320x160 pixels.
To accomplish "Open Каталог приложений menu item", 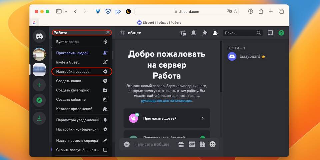I will (x=82, y=109).
